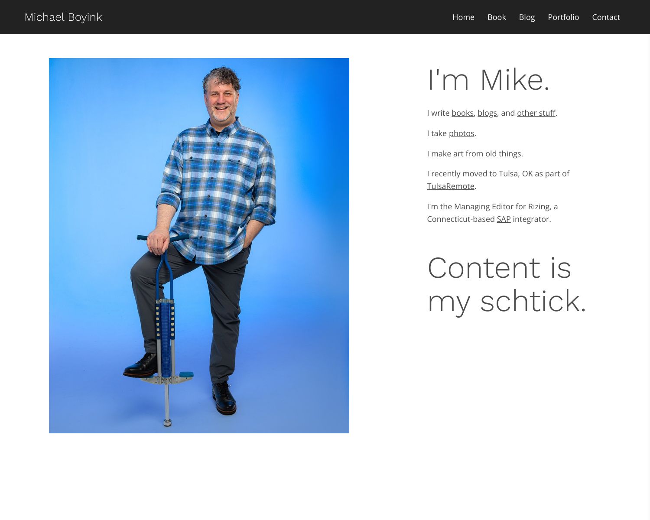View photos via the photos link
This screenshot has width=650, height=520.
coord(461,133)
